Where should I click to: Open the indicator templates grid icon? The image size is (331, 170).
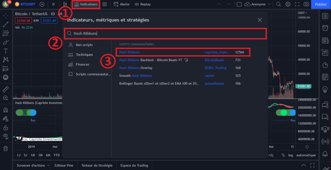[104, 4]
